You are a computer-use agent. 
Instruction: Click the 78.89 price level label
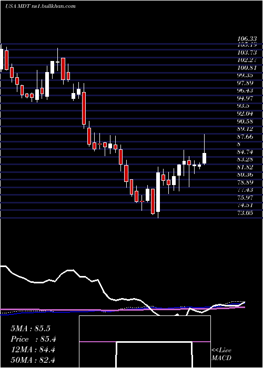coord(245,182)
